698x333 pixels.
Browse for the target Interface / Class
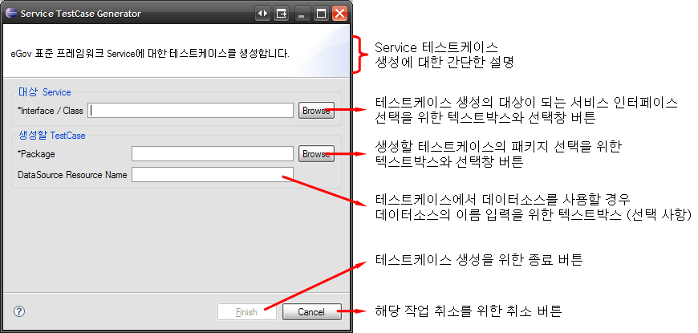316,111
